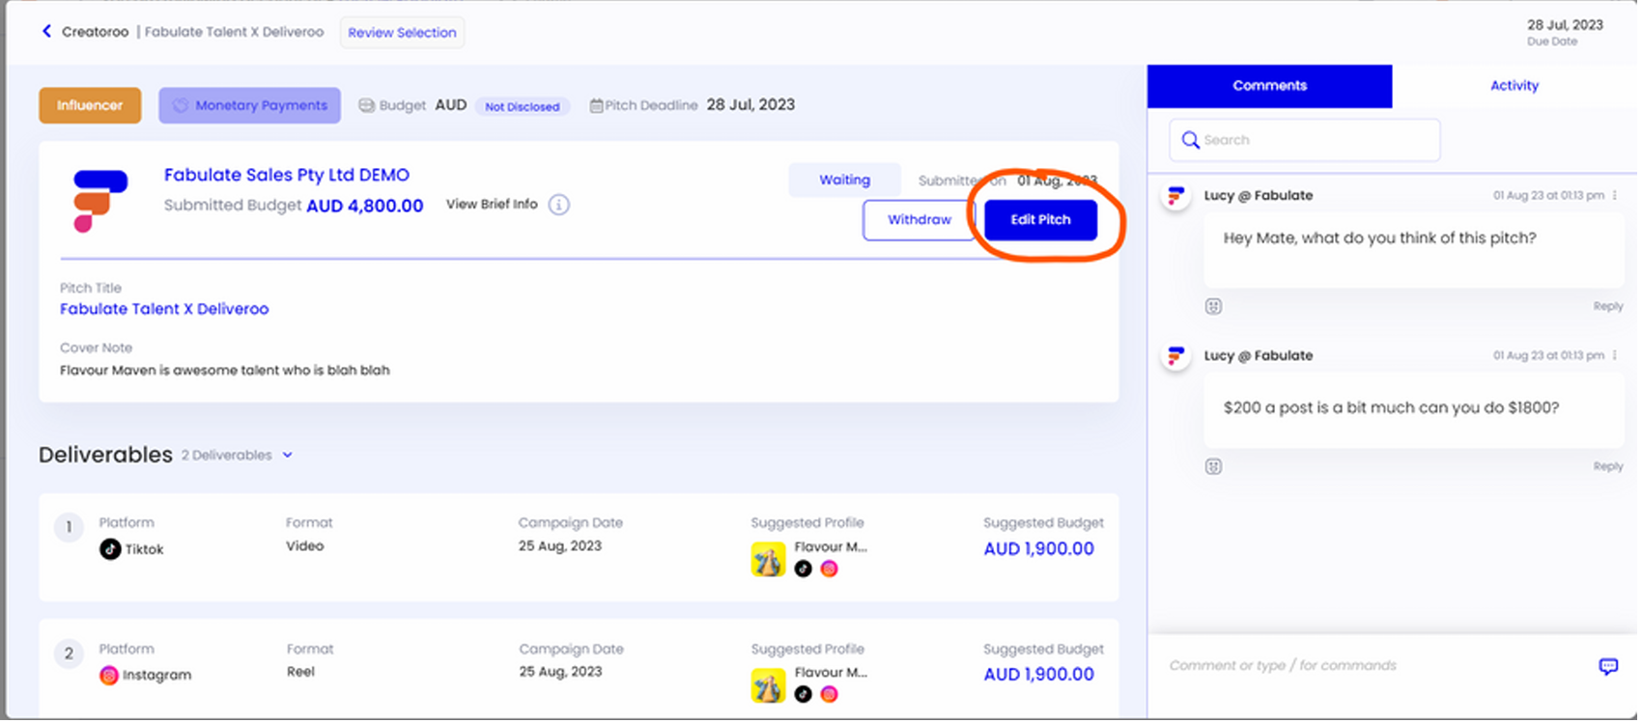Click the Monetary Payments tag

point(249,105)
